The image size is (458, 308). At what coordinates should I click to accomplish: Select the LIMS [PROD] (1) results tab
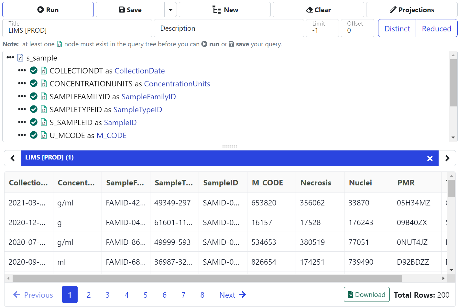click(49, 158)
